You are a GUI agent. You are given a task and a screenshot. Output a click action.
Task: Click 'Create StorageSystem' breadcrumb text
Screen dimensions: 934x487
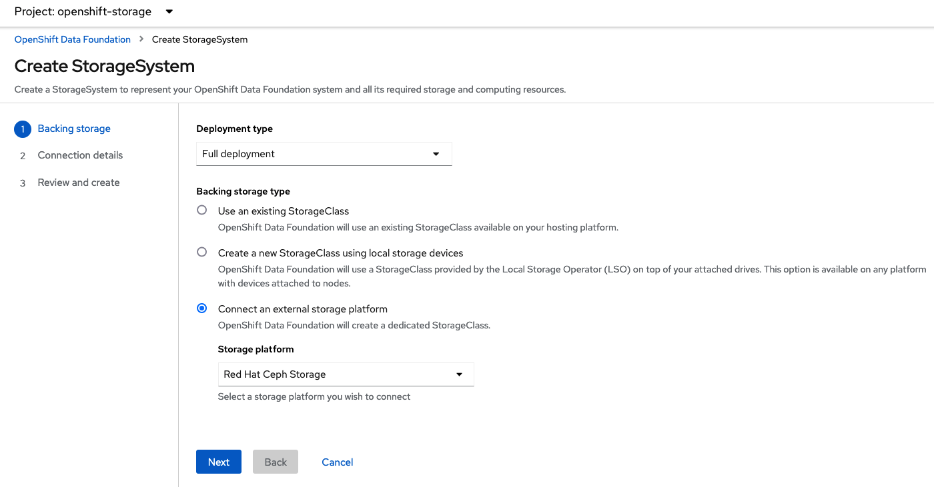coord(200,39)
